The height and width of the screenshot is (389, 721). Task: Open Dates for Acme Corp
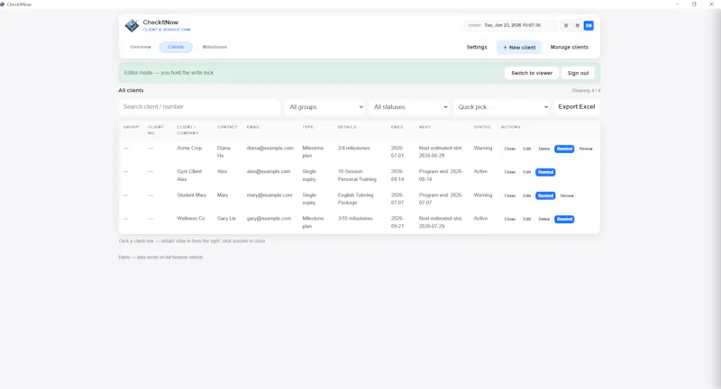544,149
